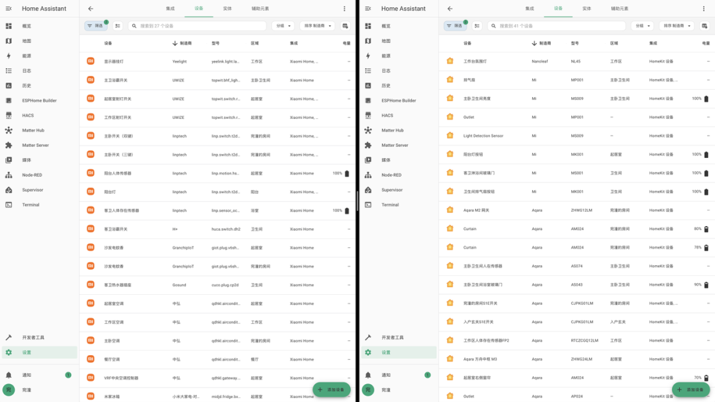Screen dimensions: 715x402
Task: Open the Yeelight device row in left window
Action: (218, 61)
